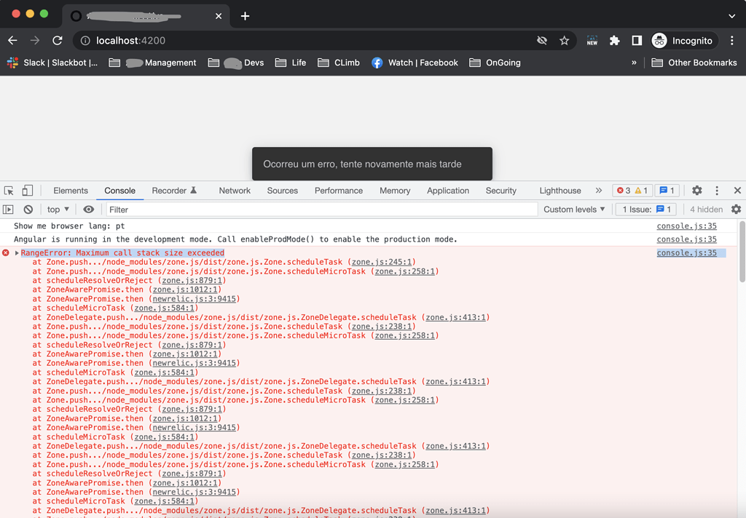Expand the RangeError stack trace
The height and width of the screenshot is (518, 746).
coord(15,252)
